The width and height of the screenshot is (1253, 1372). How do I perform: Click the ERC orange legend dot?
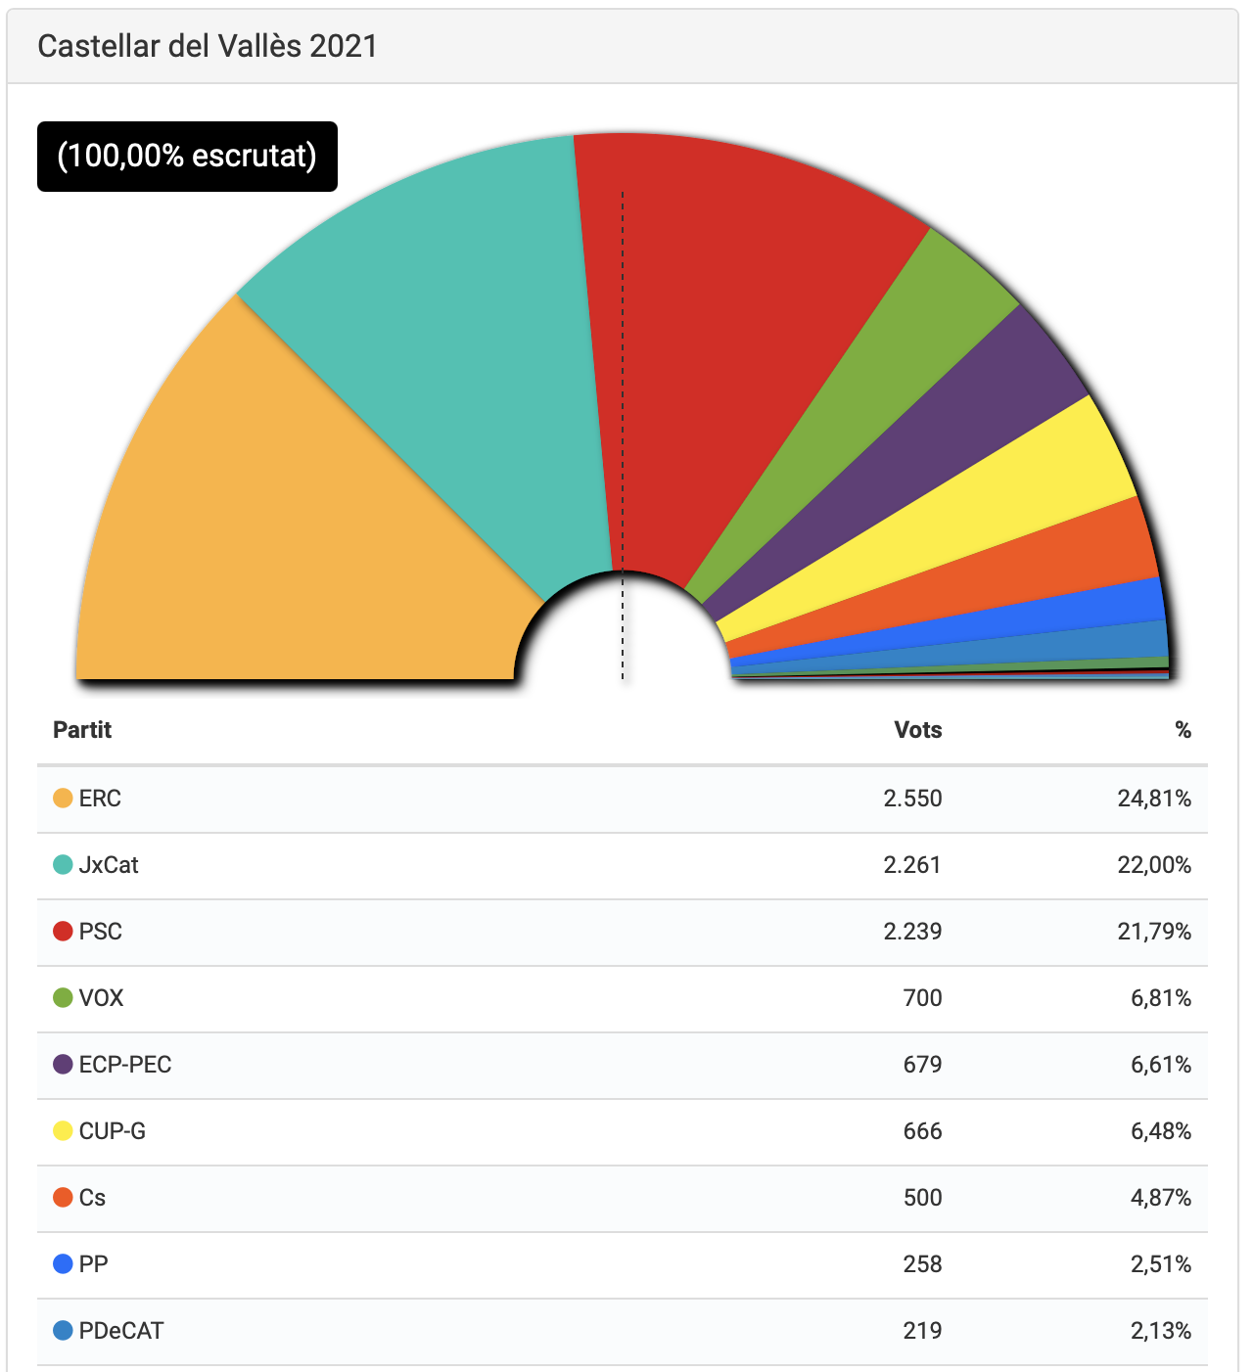tap(63, 799)
